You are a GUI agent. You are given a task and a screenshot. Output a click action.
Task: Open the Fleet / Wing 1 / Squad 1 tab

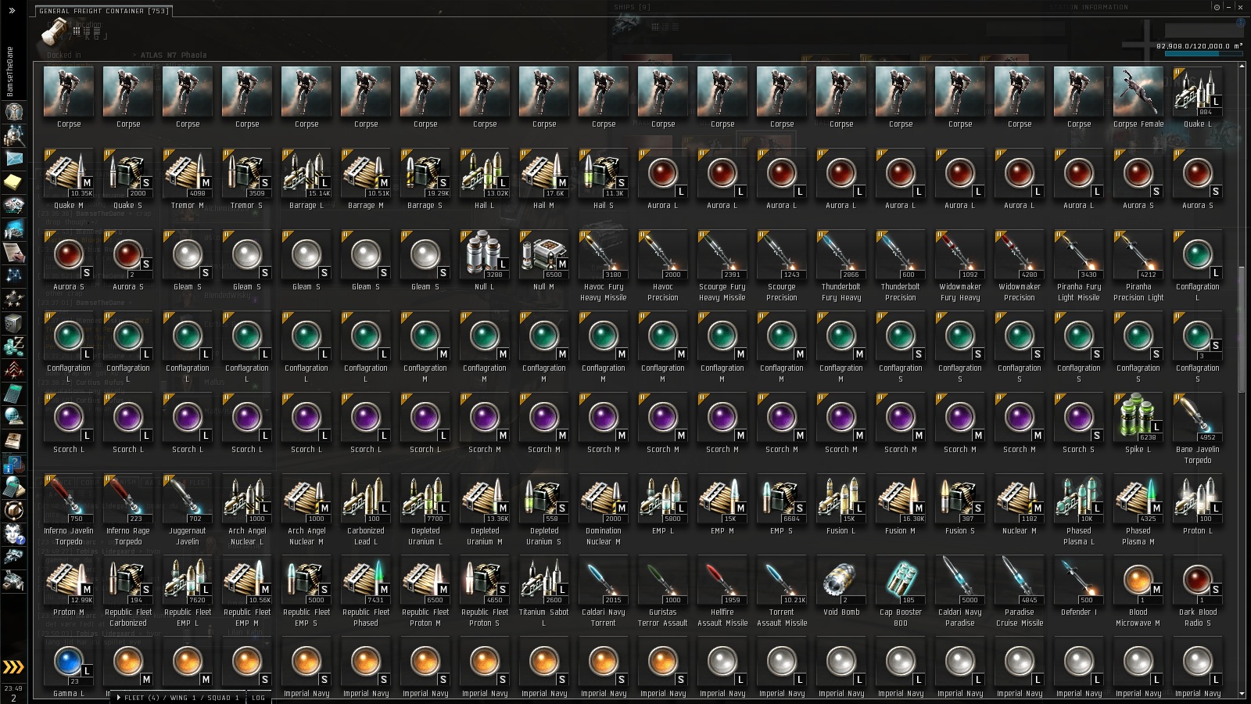(177, 697)
